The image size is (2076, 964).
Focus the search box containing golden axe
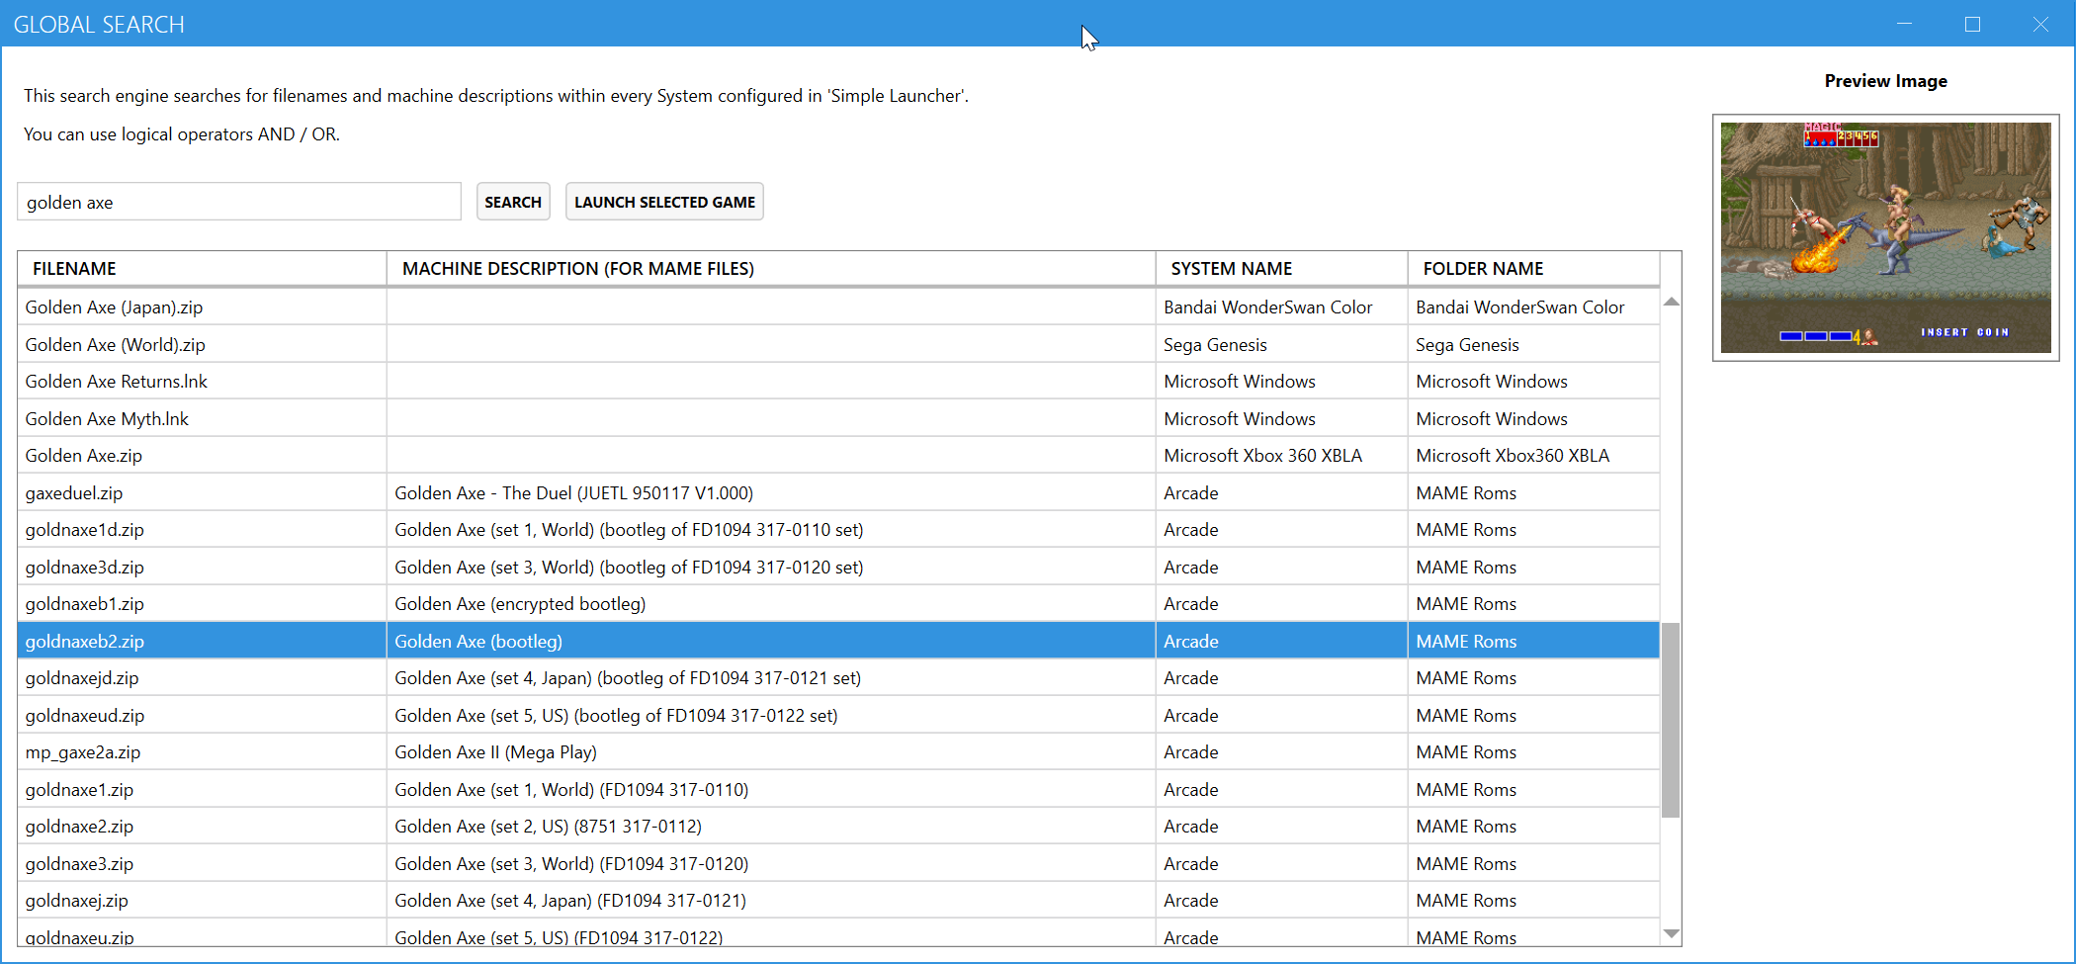coord(239,202)
